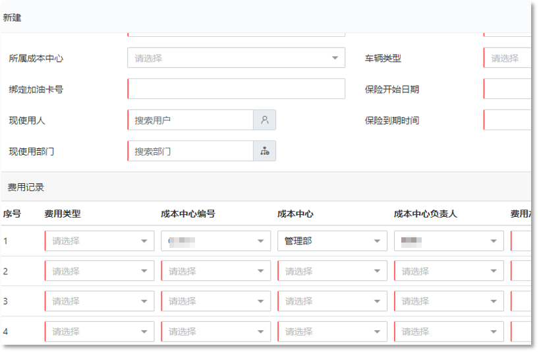Open row 4 成本中心 dropdown

[332, 332]
